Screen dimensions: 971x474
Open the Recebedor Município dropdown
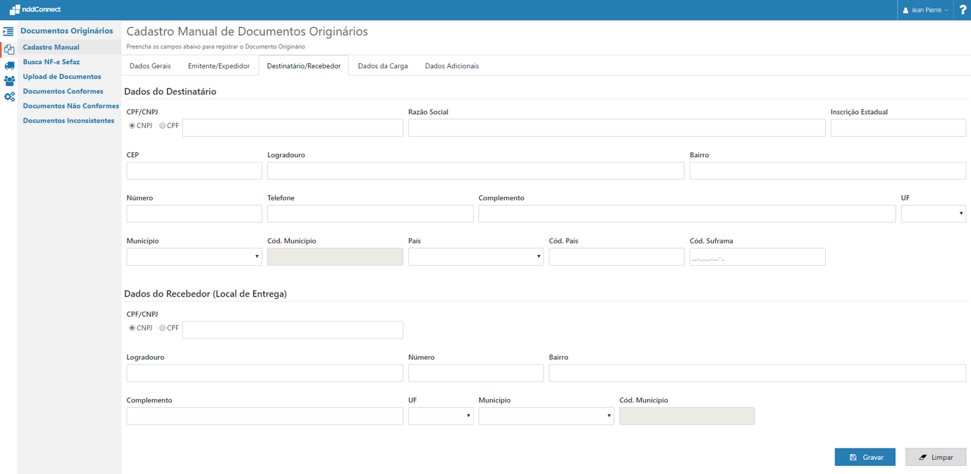(546, 416)
